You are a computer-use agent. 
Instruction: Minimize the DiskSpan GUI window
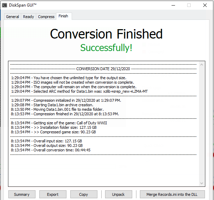[x=173, y=5]
